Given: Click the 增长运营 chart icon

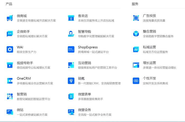Looking at the screenshot, I should [136, 65].
